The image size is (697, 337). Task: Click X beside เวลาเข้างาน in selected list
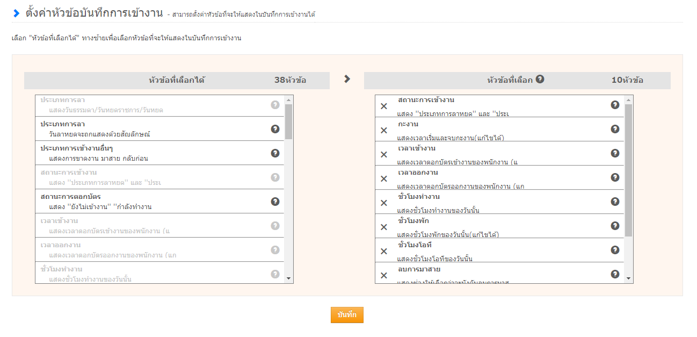[384, 154]
